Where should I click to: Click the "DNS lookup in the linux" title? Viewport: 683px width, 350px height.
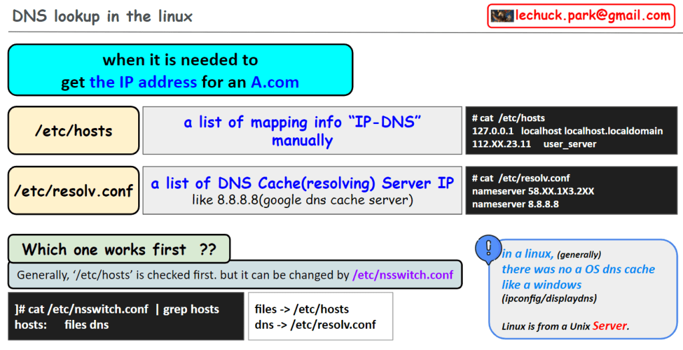[x=103, y=17]
